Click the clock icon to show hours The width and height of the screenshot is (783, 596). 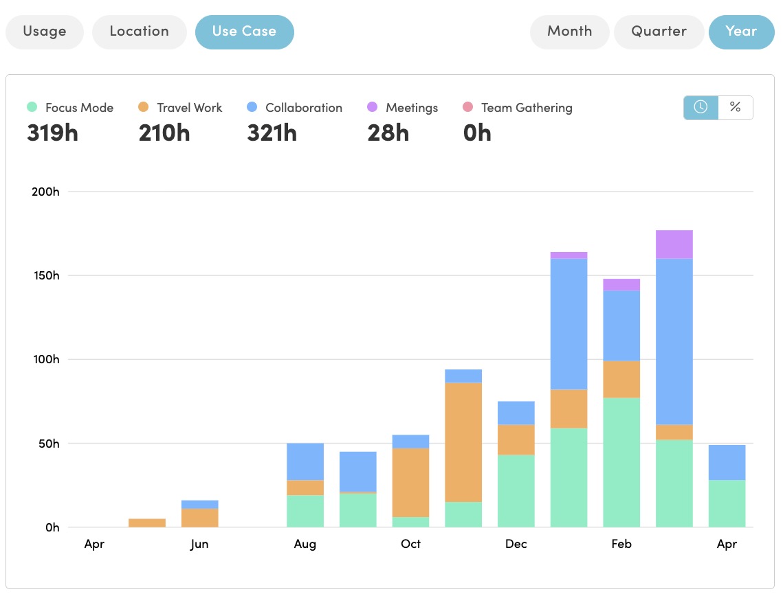pyautogui.click(x=701, y=107)
